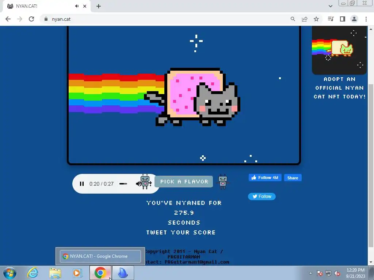The height and width of the screenshot is (280, 374).
Task: Open the network tray icon
Action: pyautogui.click(x=328, y=273)
